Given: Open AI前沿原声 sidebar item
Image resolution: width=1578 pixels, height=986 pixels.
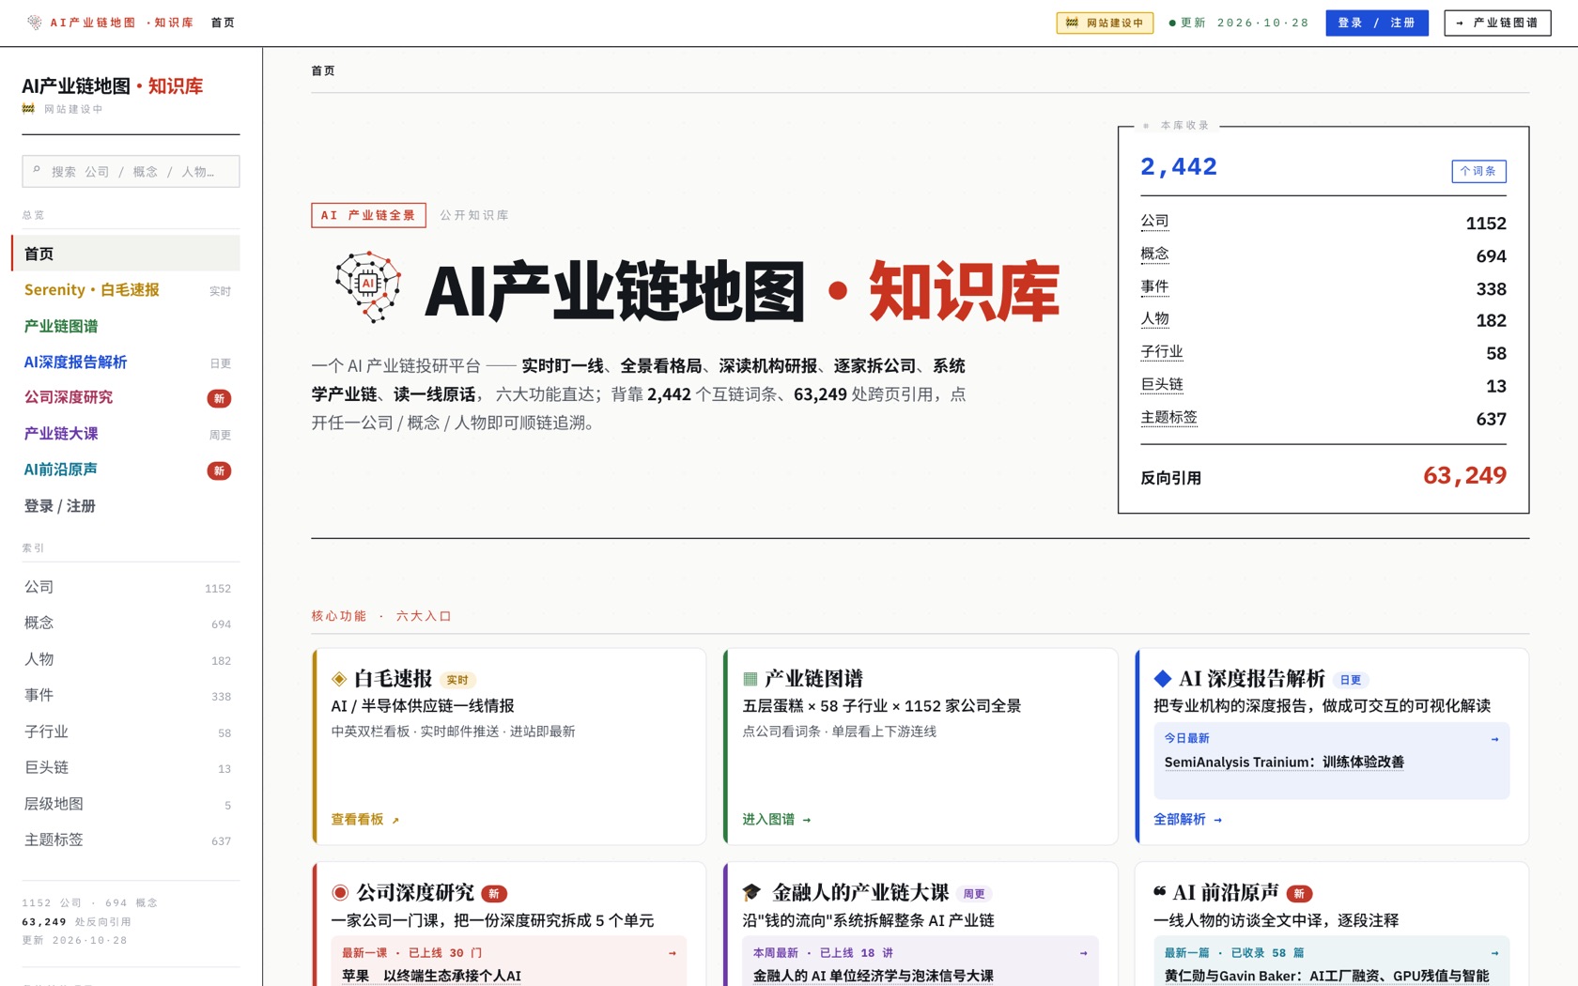Looking at the screenshot, I should tap(126, 470).
